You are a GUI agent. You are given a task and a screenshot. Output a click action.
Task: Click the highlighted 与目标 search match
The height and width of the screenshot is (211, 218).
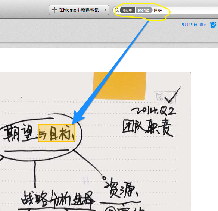click(x=57, y=133)
